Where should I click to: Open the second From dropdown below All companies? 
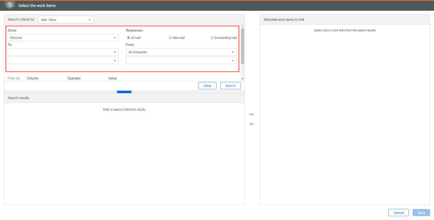point(181,60)
